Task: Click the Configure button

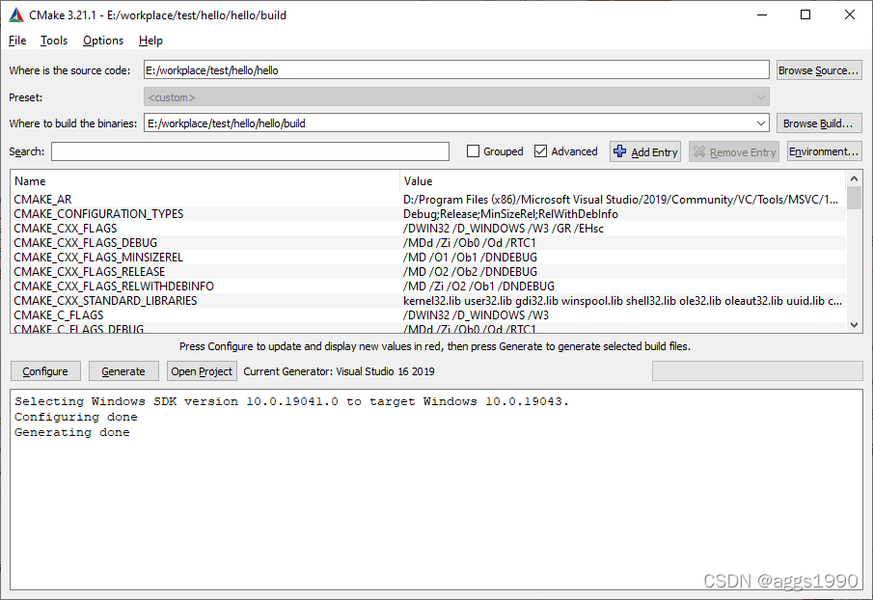Action: (x=45, y=371)
